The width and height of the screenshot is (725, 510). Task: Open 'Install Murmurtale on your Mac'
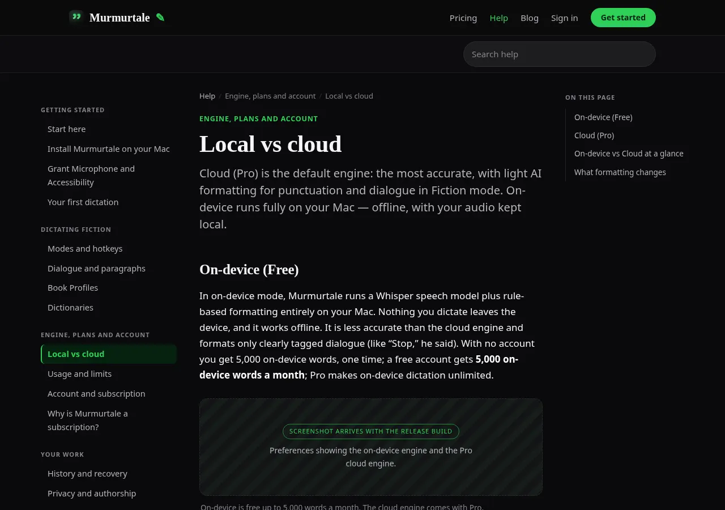(x=109, y=149)
